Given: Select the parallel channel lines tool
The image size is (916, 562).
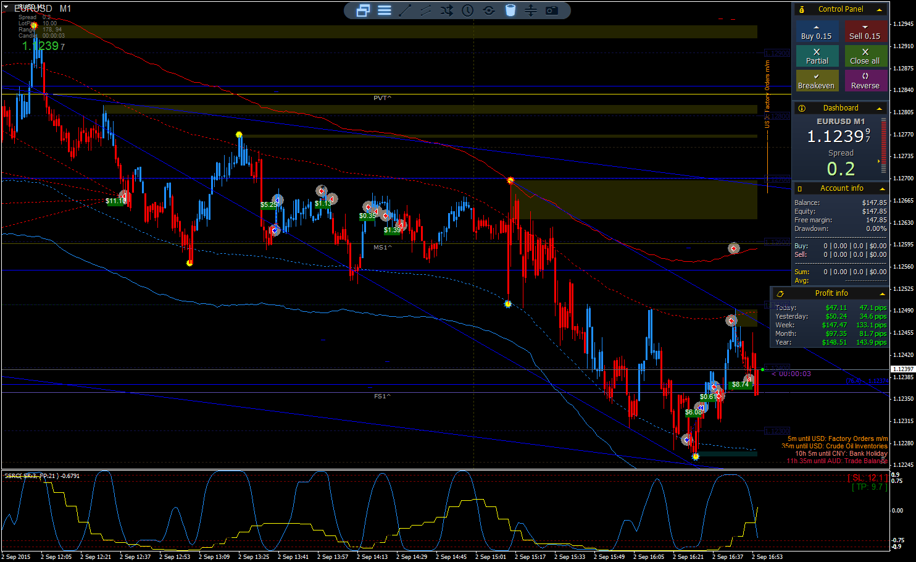Looking at the screenshot, I should (x=426, y=10).
